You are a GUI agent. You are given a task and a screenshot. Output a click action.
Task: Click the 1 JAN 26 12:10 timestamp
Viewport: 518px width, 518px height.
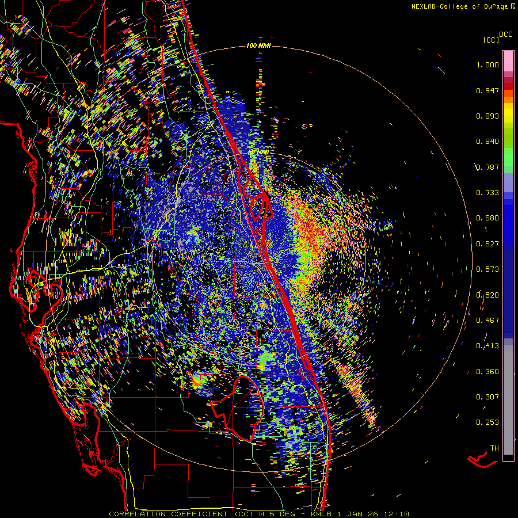pyautogui.click(x=374, y=514)
